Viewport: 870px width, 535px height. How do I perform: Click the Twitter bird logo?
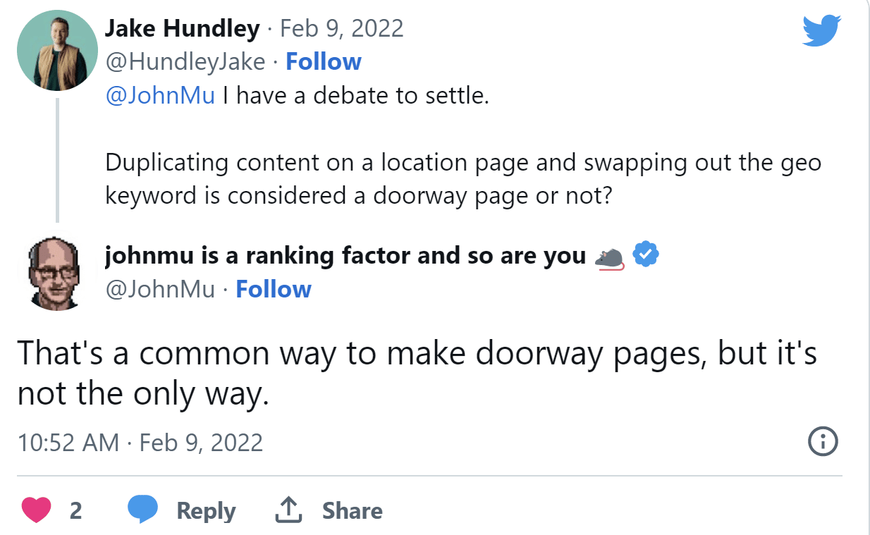click(821, 32)
